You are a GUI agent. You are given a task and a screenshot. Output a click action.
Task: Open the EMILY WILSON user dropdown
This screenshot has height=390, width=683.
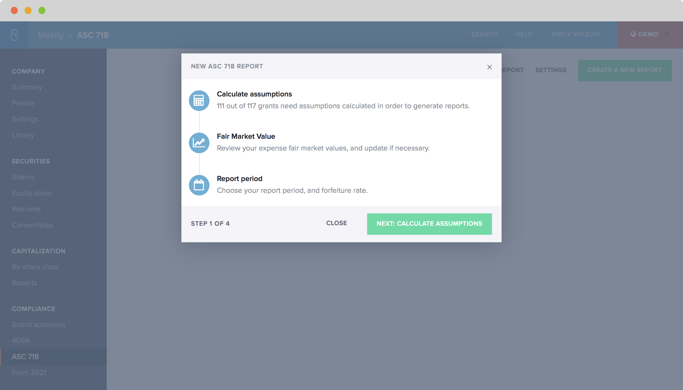(579, 34)
